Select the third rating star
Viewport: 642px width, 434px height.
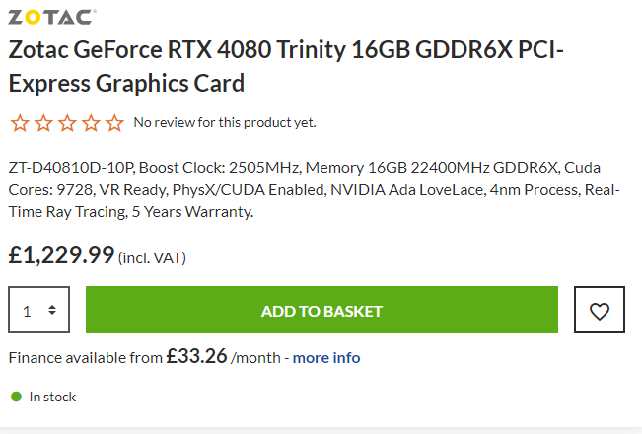67,123
